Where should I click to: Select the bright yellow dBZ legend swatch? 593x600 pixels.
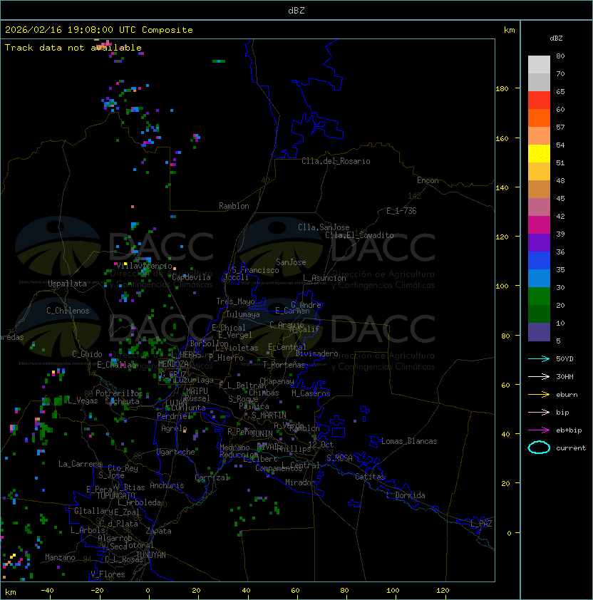click(x=539, y=153)
